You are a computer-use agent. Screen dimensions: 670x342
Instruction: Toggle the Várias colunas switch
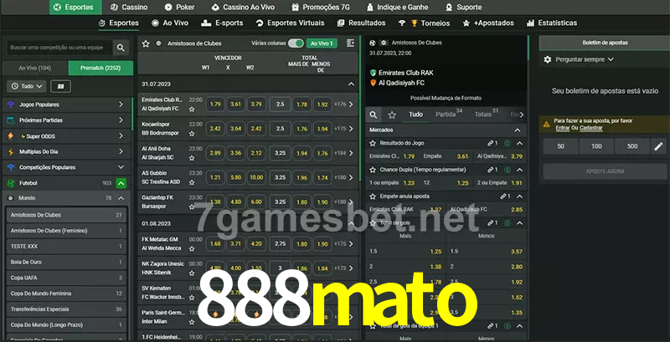pyautogui.click(x=296, y=43)
